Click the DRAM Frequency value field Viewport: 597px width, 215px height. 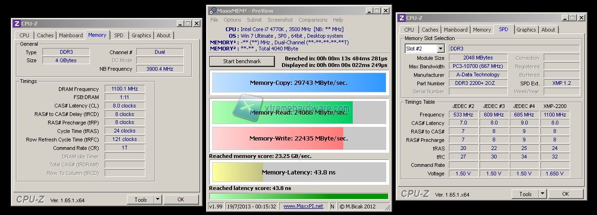click(124, 89)
